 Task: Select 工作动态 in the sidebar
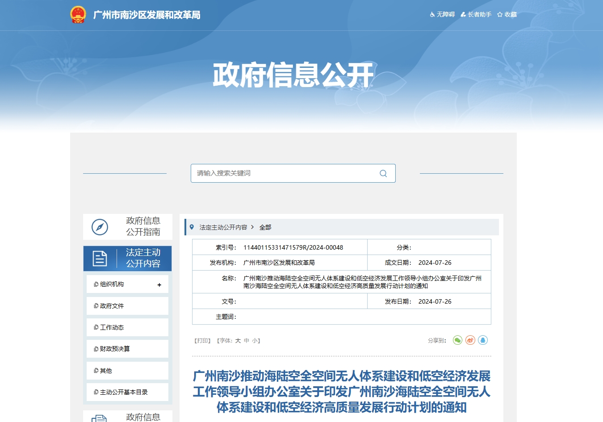click(x=112, y=327)
